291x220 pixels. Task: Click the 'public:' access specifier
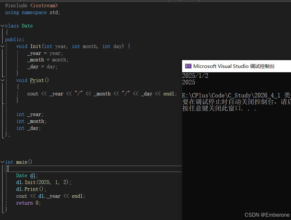pyautogui.click(x=14, y=40)
